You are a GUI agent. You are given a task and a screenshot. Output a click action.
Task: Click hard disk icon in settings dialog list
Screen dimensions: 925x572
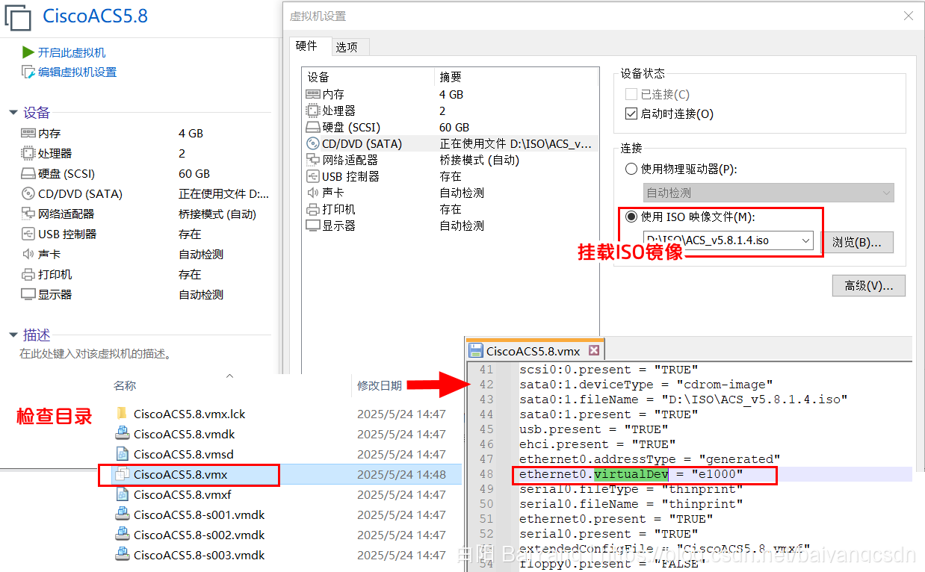[x=313, y=127]
